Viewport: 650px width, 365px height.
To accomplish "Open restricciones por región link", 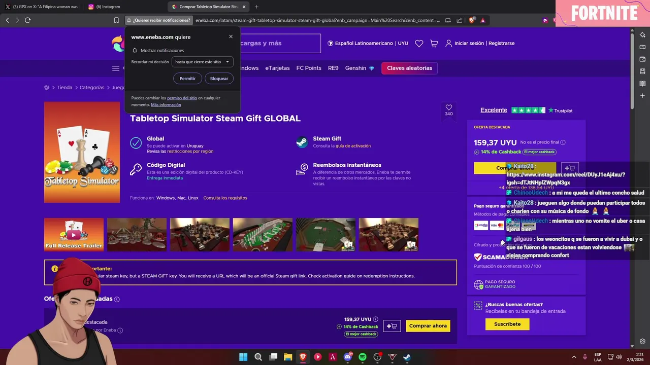I will (x=190, y=151).
